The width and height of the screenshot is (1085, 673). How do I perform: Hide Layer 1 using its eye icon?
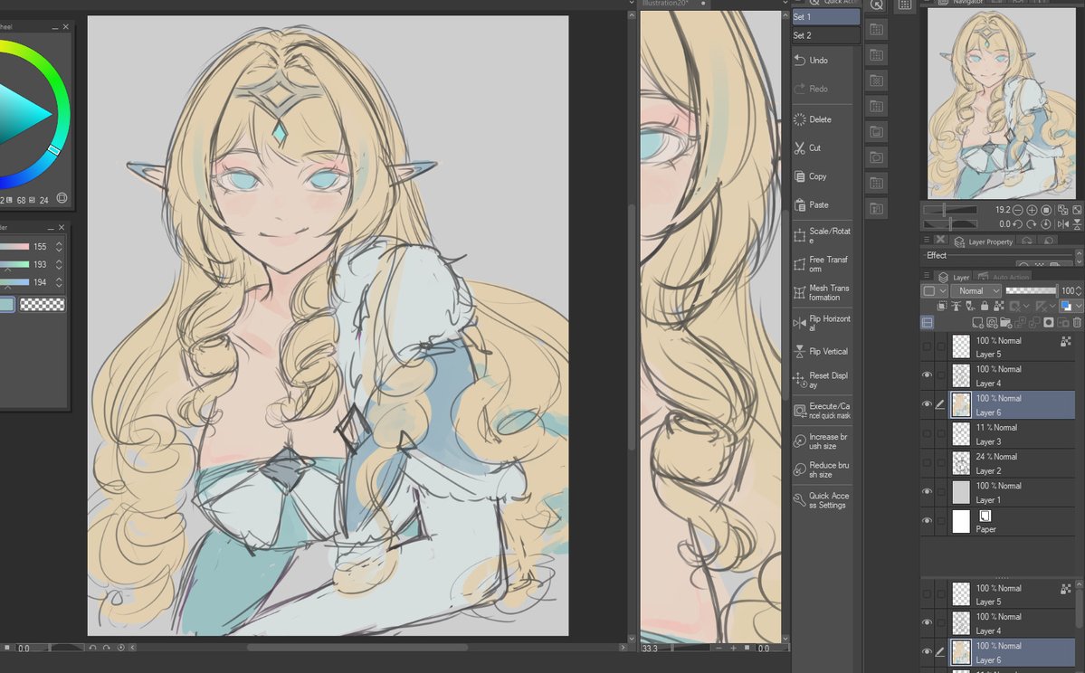point(927,491)
